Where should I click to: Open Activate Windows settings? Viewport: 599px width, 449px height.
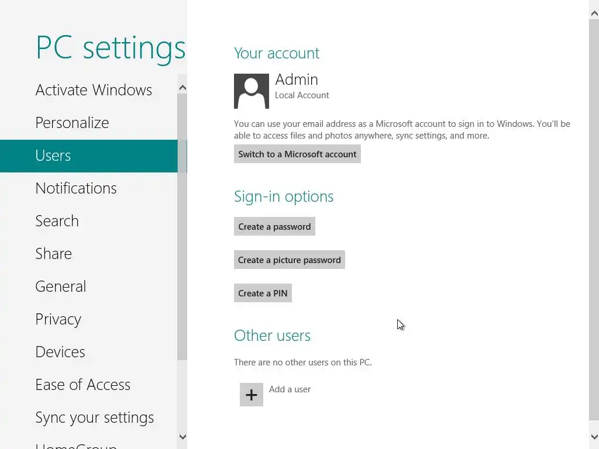click(94, 90)
